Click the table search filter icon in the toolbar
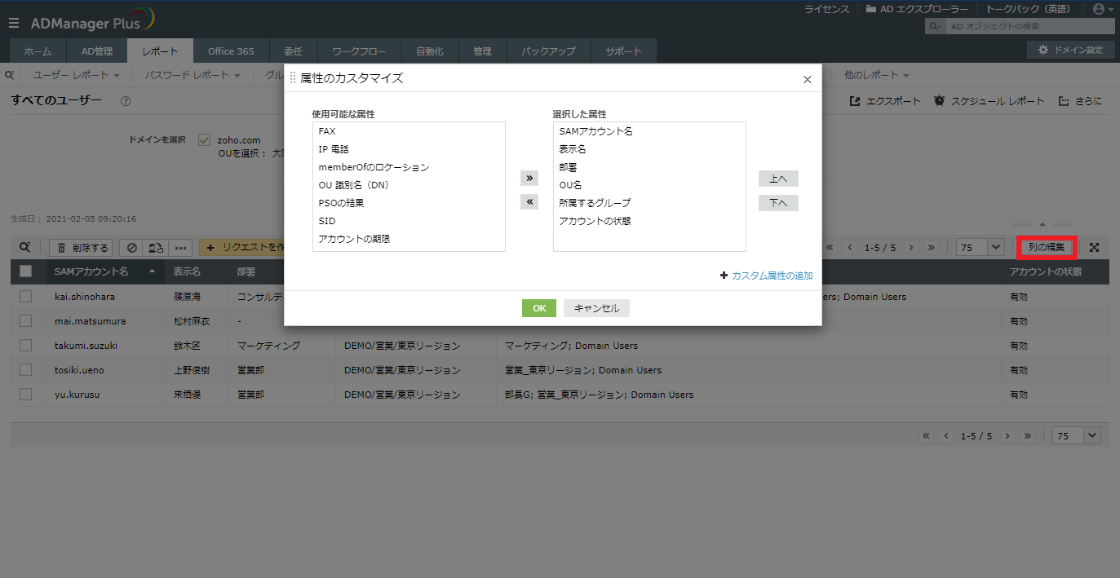 click(x=25, y=247)
